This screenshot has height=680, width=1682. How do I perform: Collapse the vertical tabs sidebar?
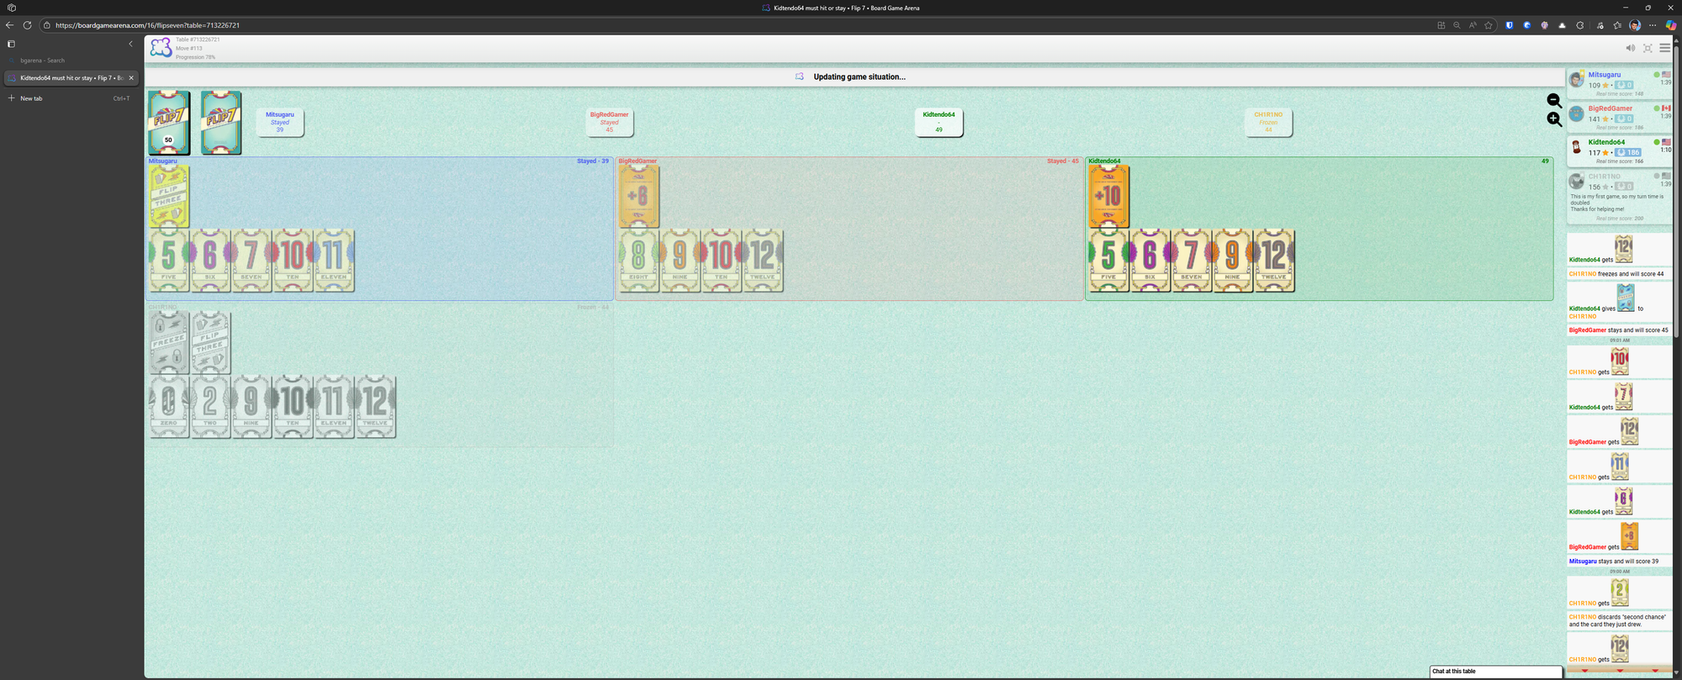tap(130, 44)
